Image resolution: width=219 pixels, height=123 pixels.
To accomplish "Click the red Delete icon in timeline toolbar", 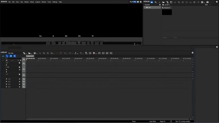I will (x=57, y=53).
